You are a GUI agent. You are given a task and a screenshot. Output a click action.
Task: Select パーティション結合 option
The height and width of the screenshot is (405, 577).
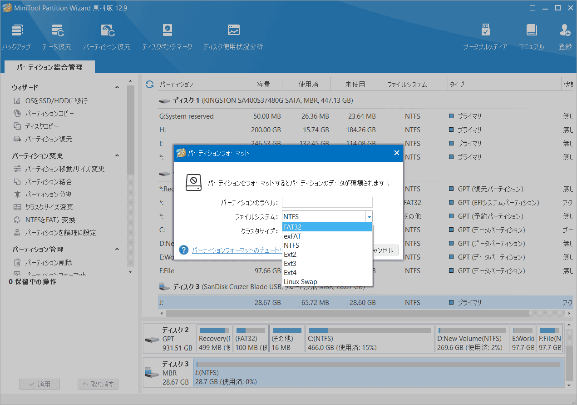coord(43,181)
